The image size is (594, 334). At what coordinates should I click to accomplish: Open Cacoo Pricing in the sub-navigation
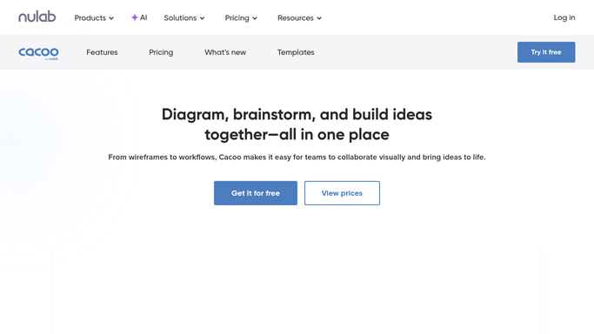point(161,52)
